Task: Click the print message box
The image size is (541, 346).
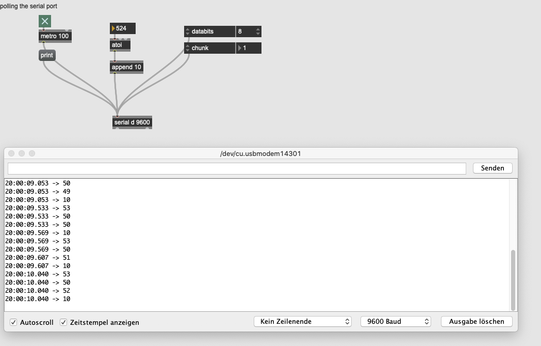Action: (x=47, y=55)
